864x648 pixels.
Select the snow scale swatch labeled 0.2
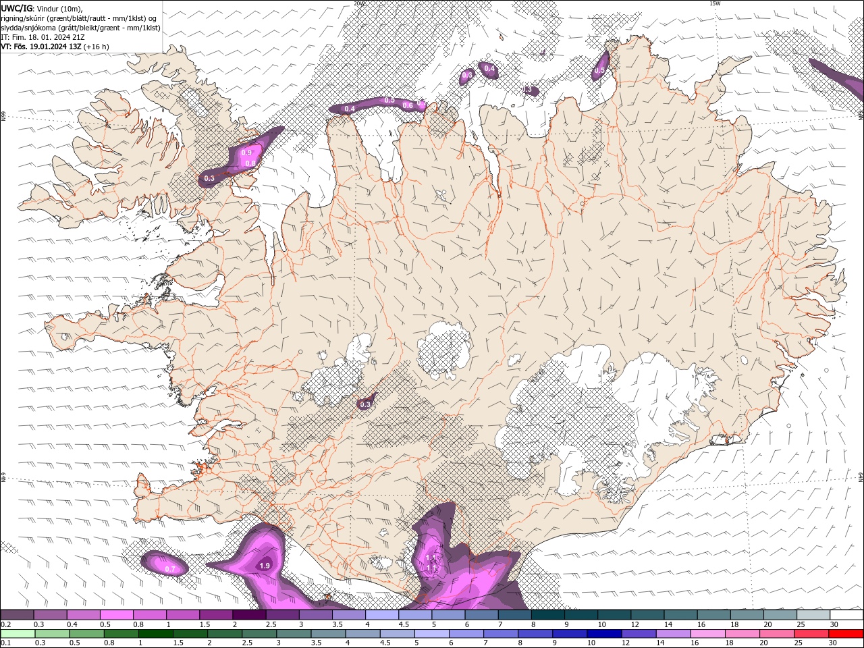click(17, 615)
